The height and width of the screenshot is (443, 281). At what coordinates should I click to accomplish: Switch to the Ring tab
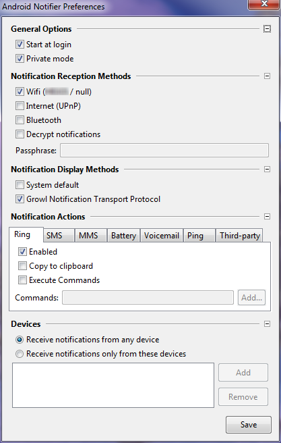coord(26,234)
